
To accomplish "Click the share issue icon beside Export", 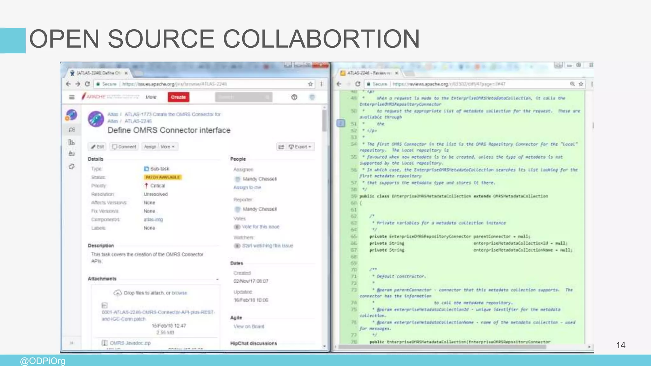I will 281,147.
